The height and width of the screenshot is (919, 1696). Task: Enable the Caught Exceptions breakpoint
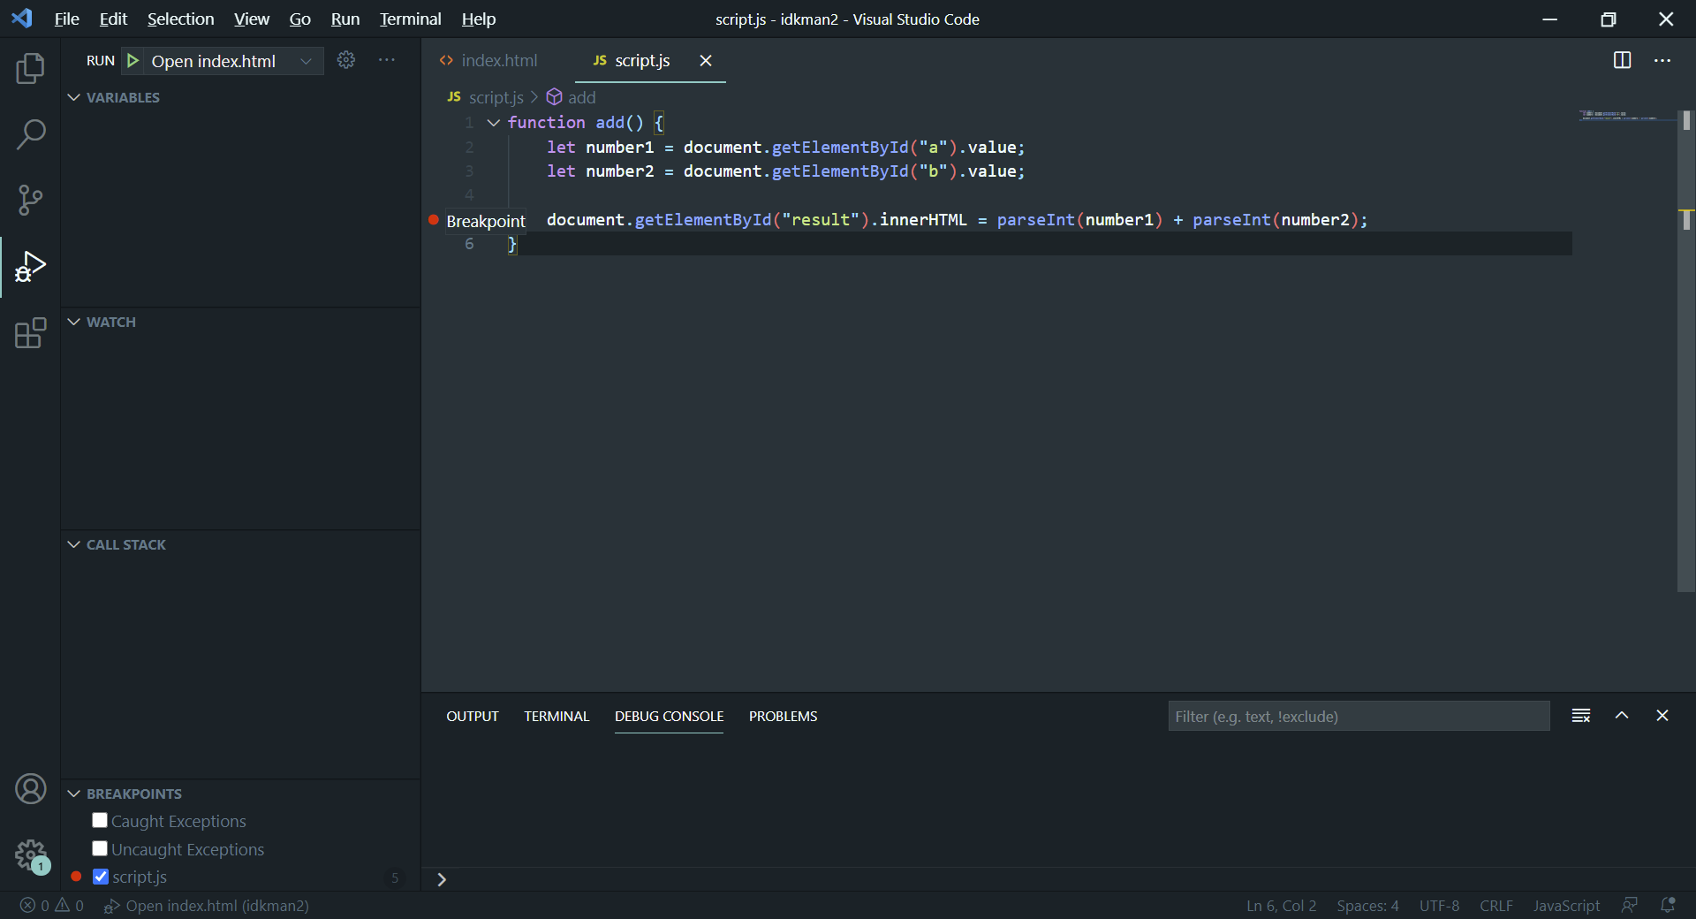click(99, 820)
